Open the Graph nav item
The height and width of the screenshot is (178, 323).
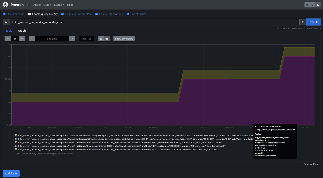47,5
